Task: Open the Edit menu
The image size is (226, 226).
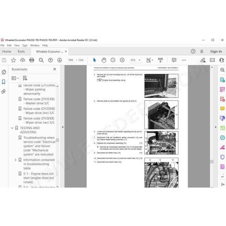Action: click(x=9, y=46)
